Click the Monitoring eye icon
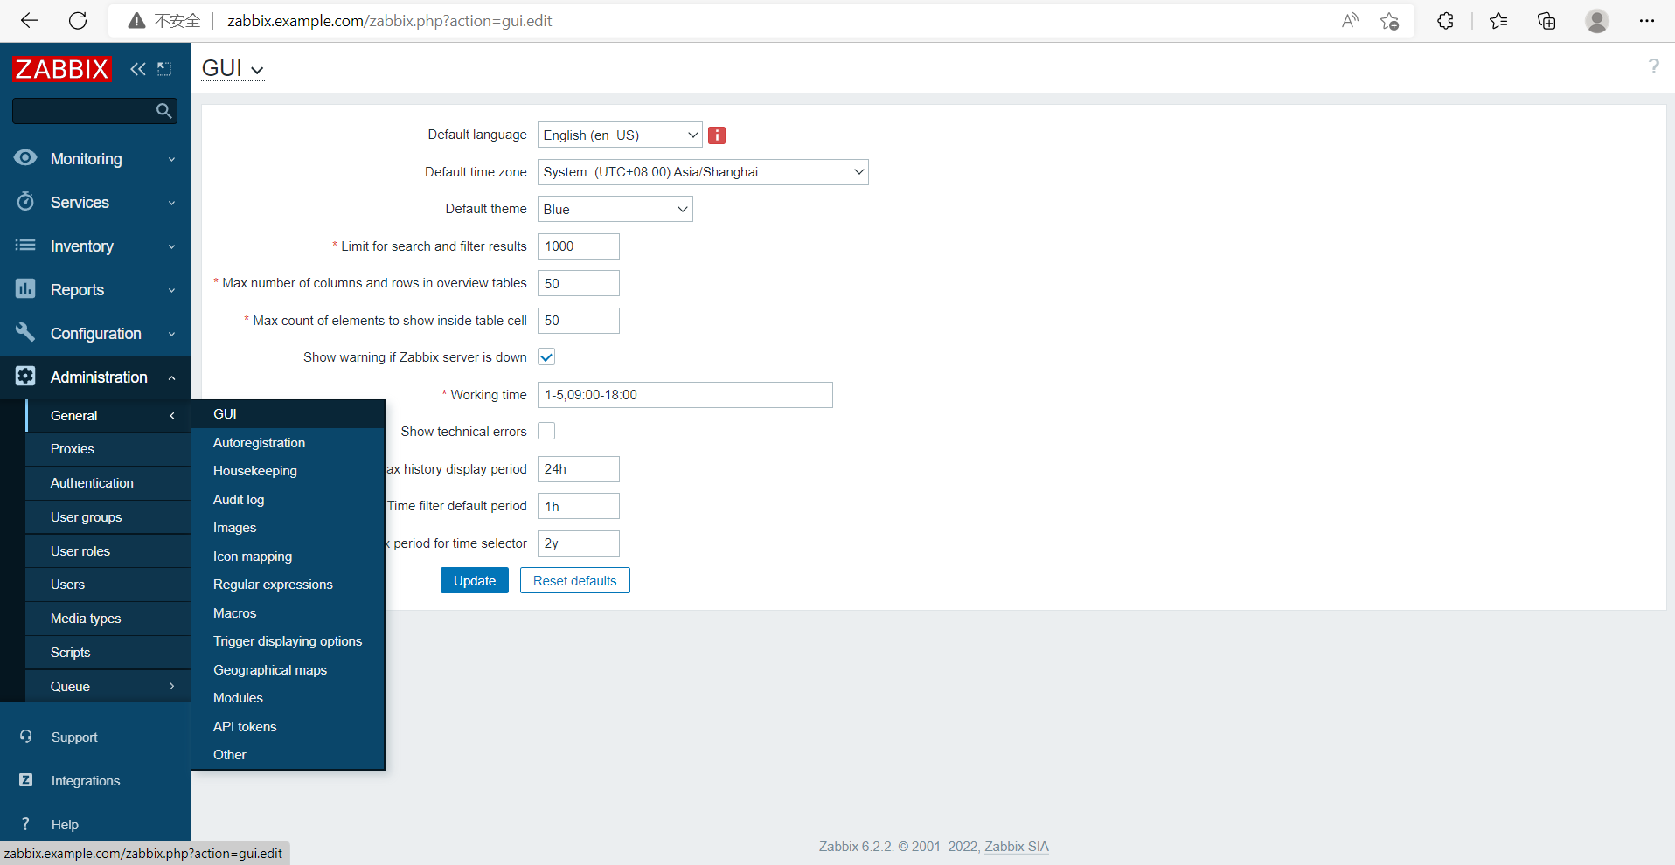 click(25, 157)
